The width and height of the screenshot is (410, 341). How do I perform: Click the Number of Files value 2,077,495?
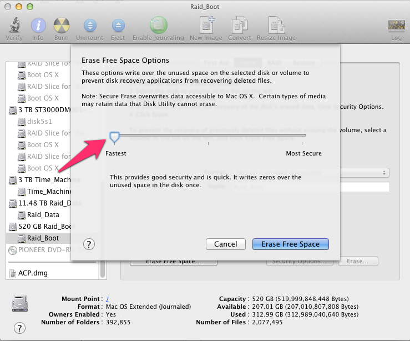click(x=267, y=323)
